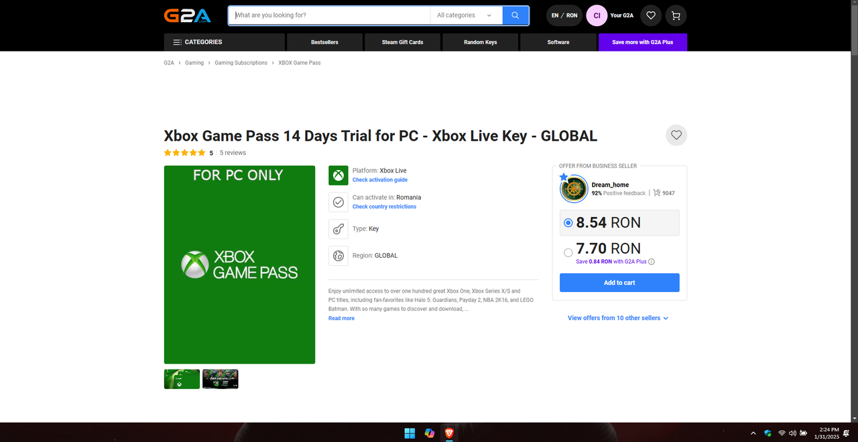The image size is (858, 442).
Task: Expand description with Read more
Action: pos(341,319)
